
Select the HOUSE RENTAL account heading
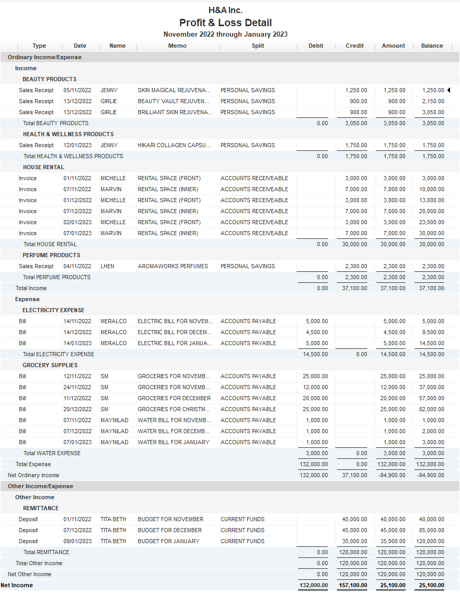43,167
